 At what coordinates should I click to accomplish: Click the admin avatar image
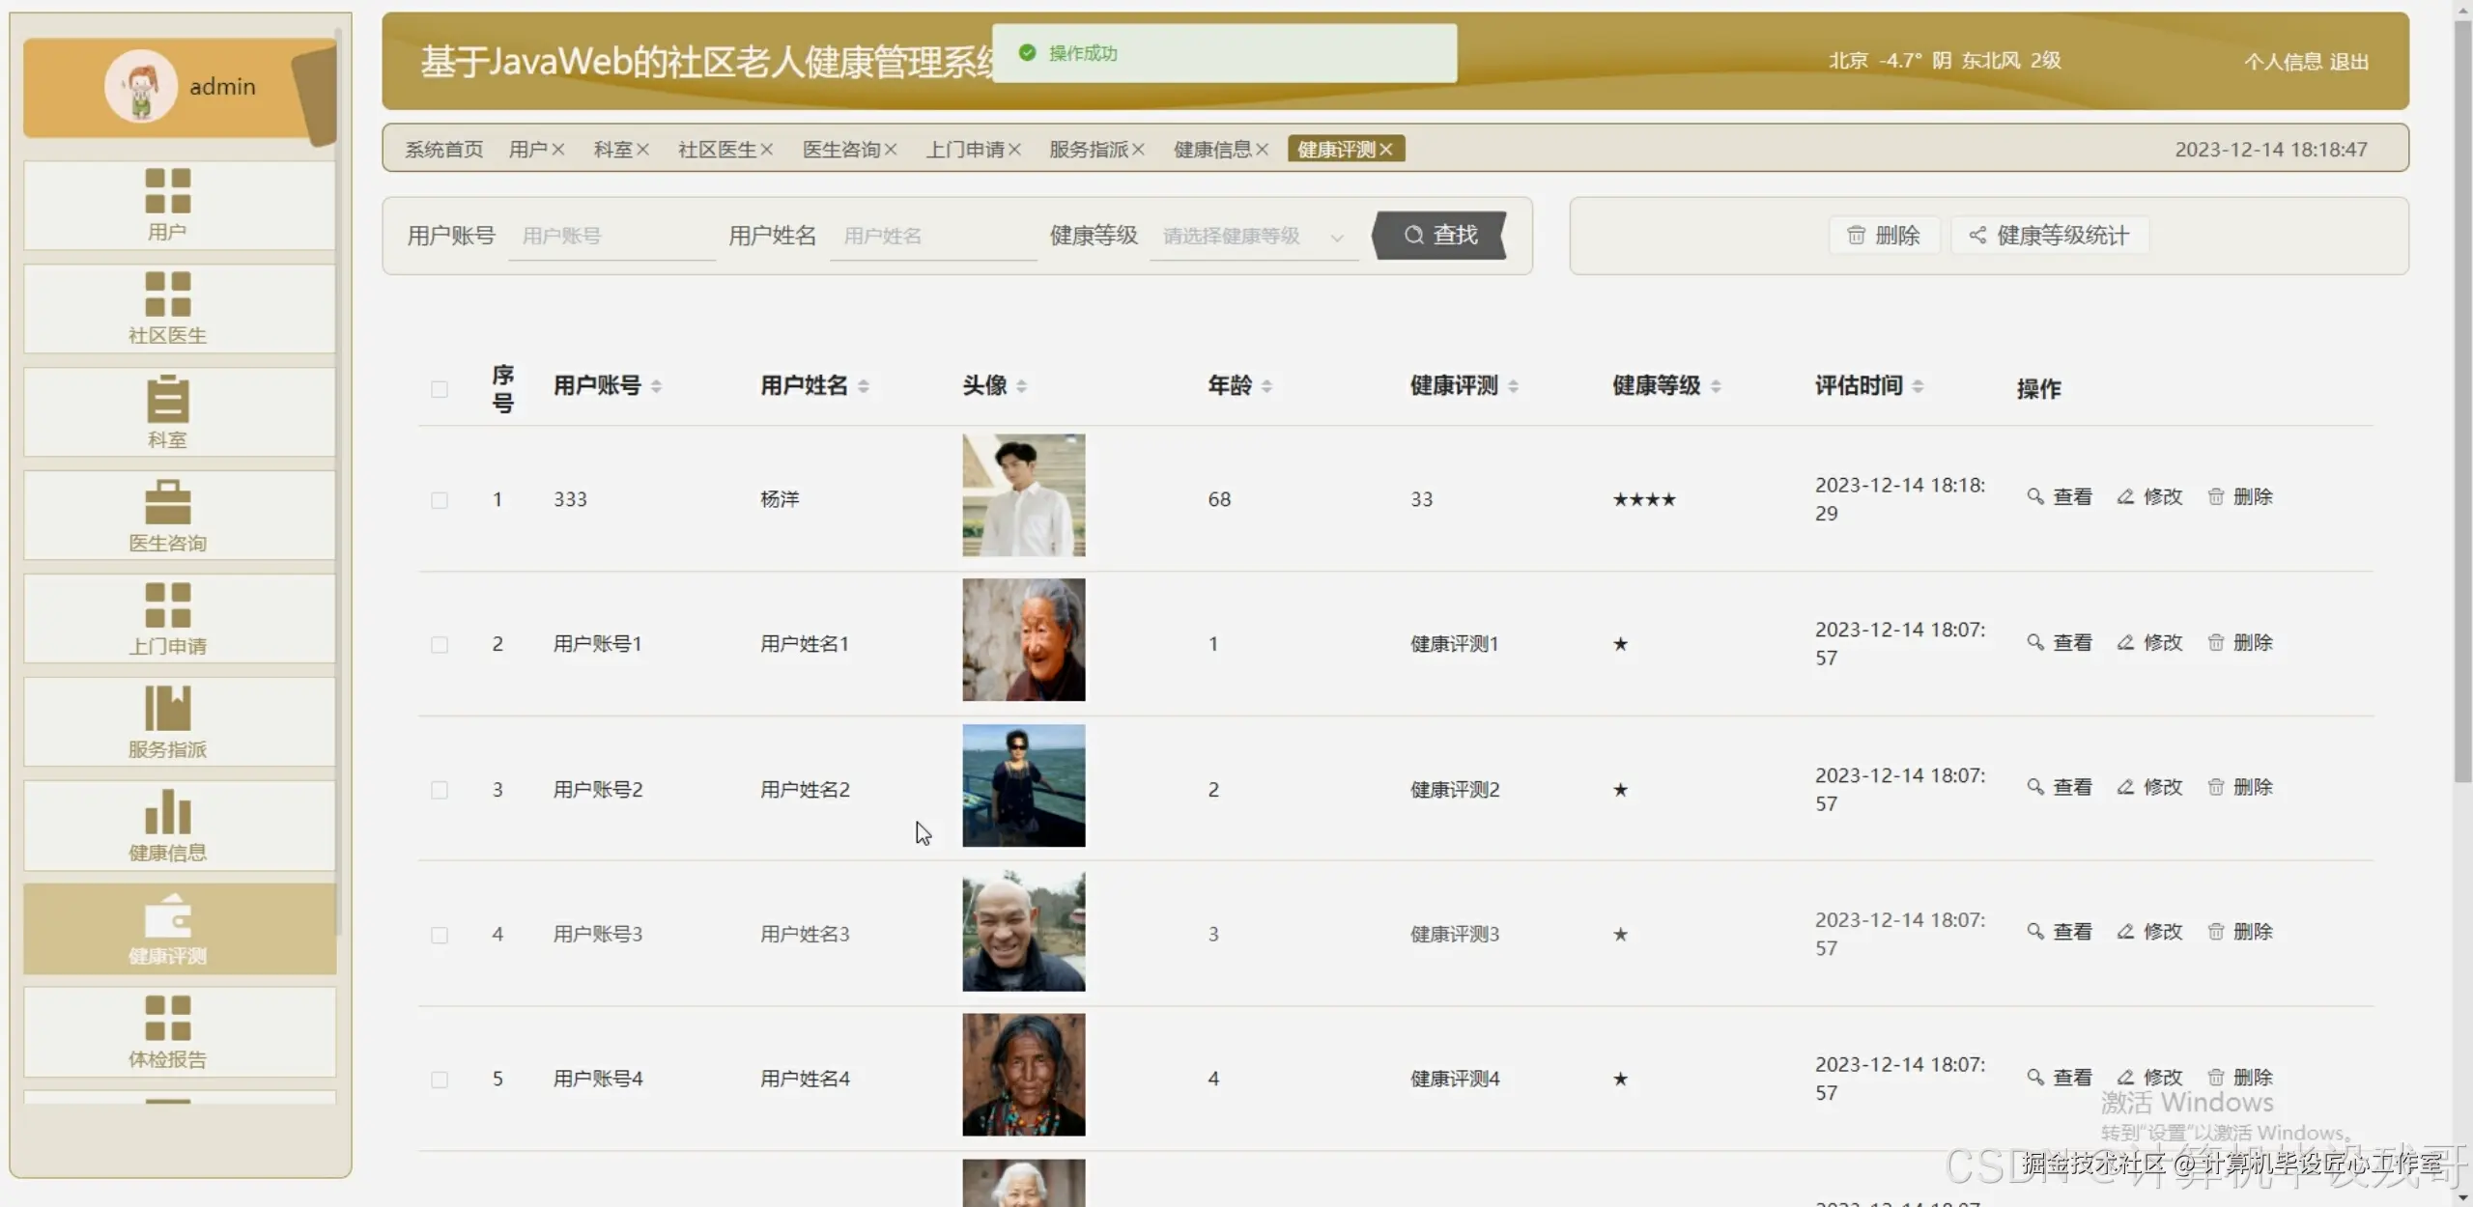pos(141,86)
